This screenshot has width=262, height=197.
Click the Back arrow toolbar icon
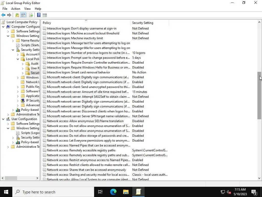3,15
